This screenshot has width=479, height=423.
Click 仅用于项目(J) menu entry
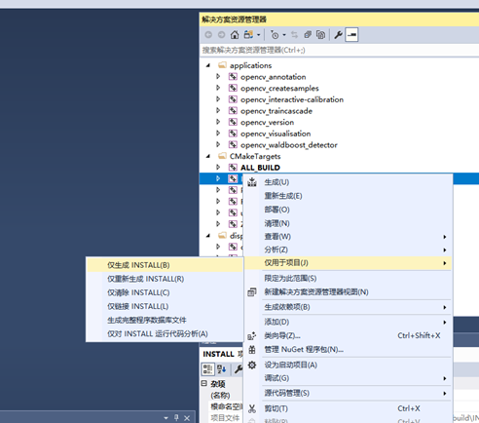[348, 263]
